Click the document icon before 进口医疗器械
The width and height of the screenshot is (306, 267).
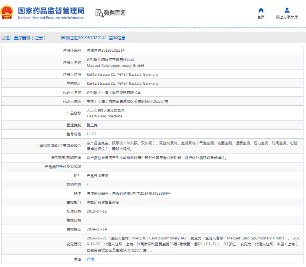pos(3,38)
